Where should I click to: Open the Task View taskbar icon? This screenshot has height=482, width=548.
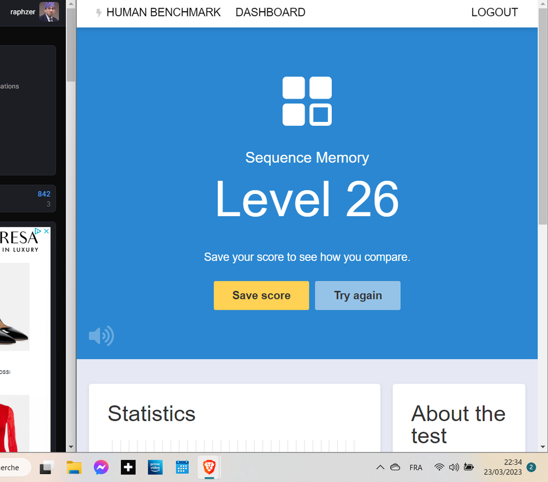coord(47,468)
